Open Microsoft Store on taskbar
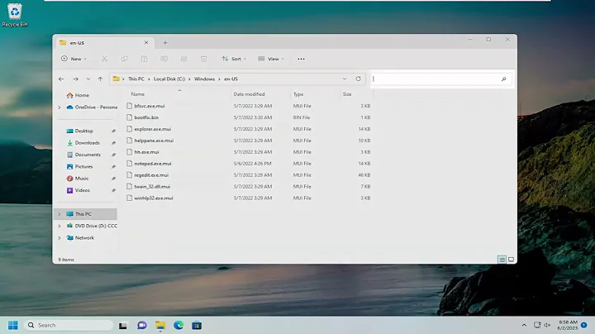This screenshot has height=334, width=595. 197,325
